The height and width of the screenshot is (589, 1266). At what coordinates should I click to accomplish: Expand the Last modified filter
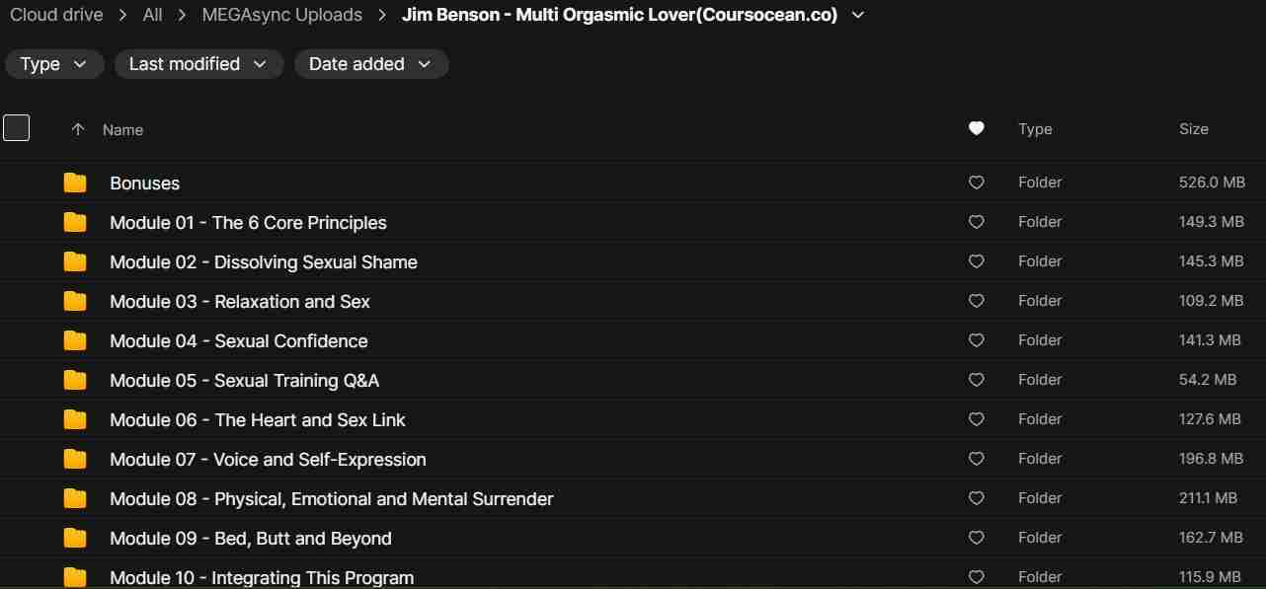(x=198, y=64)
